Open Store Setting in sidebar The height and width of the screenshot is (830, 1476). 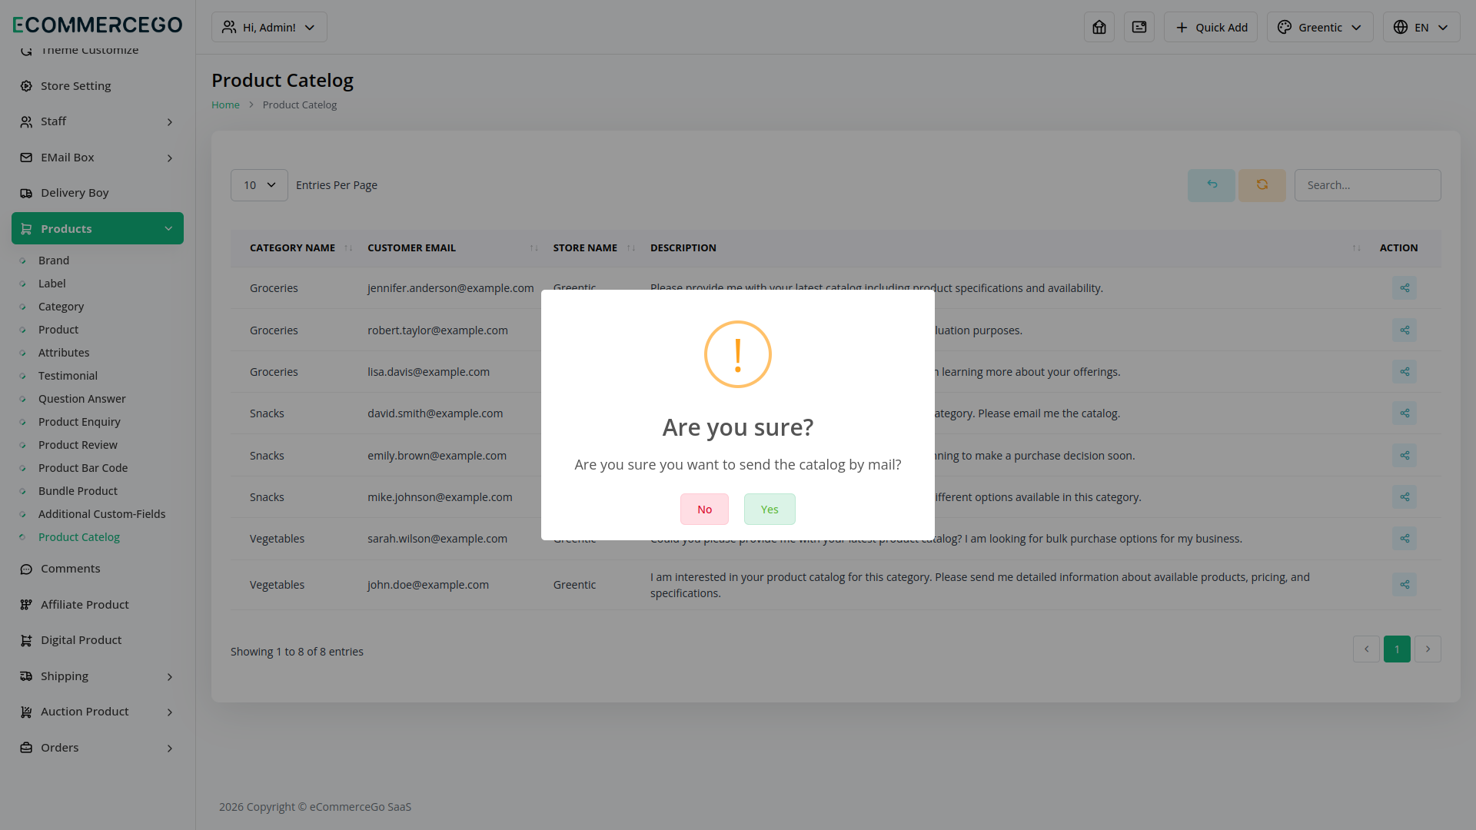pyautogui.click(x=98, y=86)
